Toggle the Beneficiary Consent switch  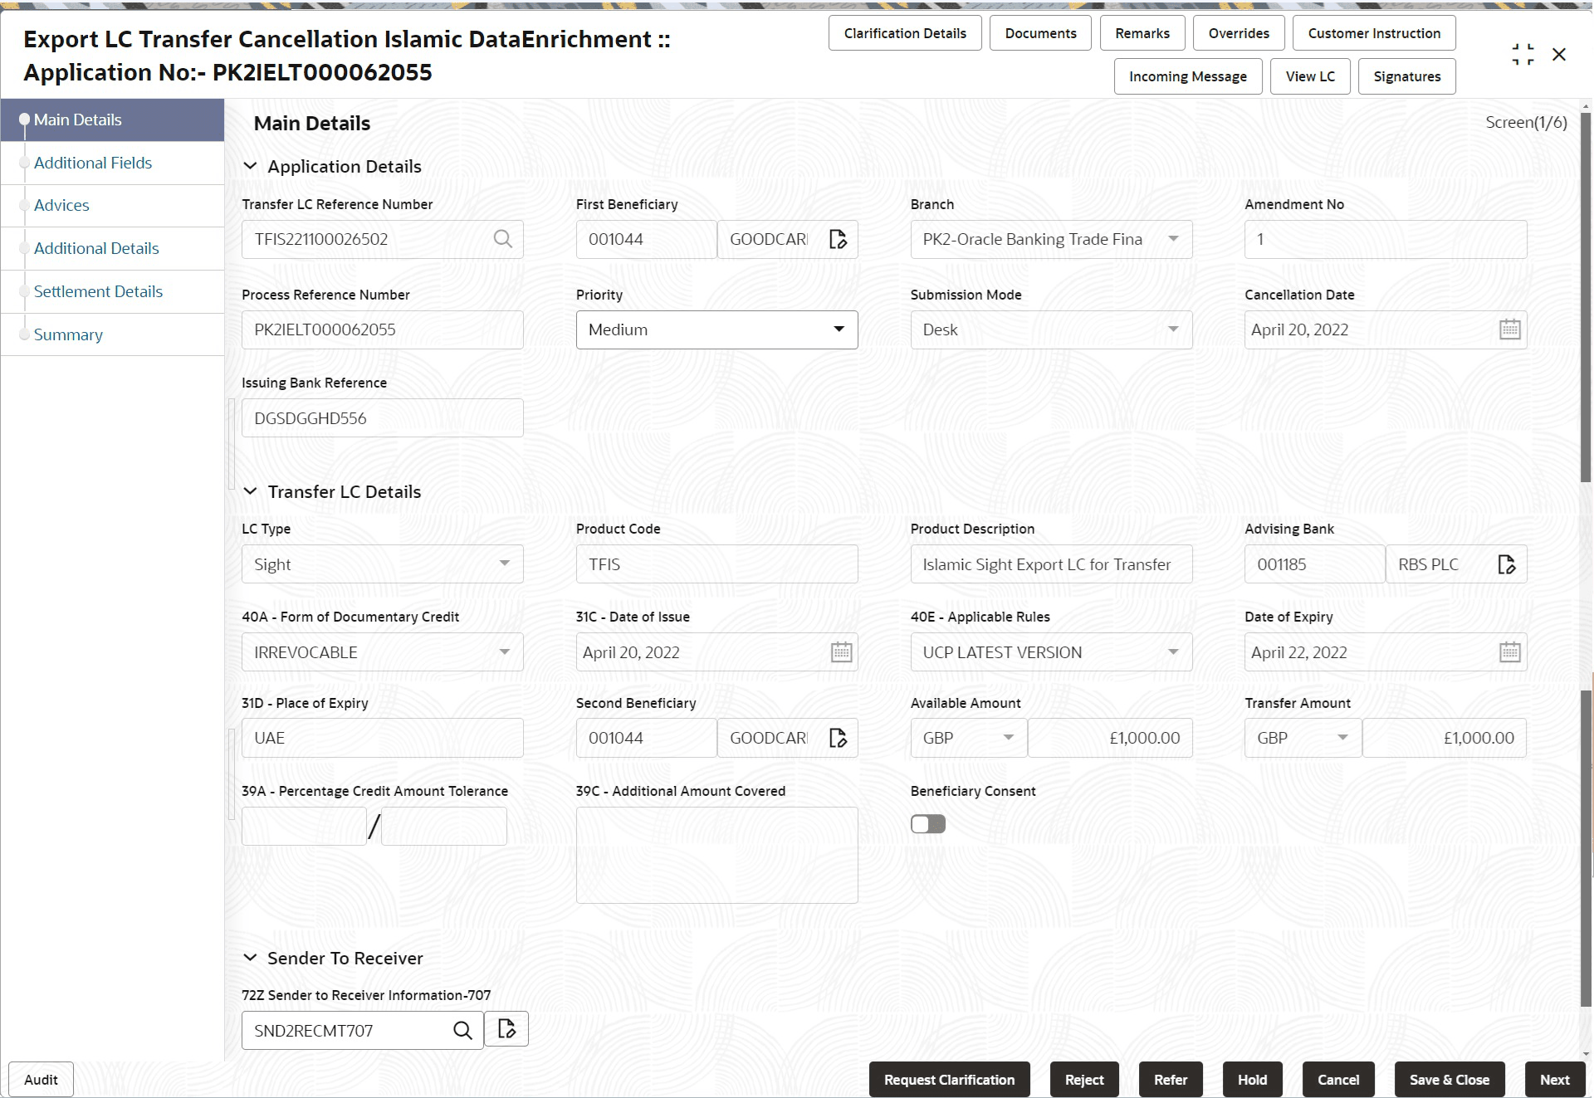pos(927,824)
